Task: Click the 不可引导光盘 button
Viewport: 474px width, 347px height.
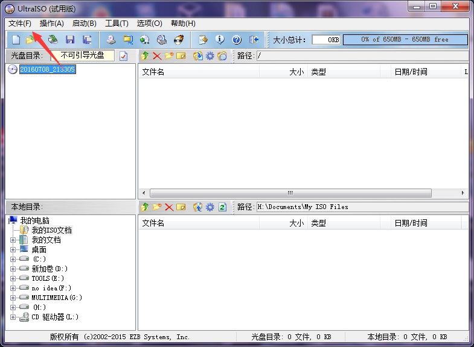Action: (83, 55)
